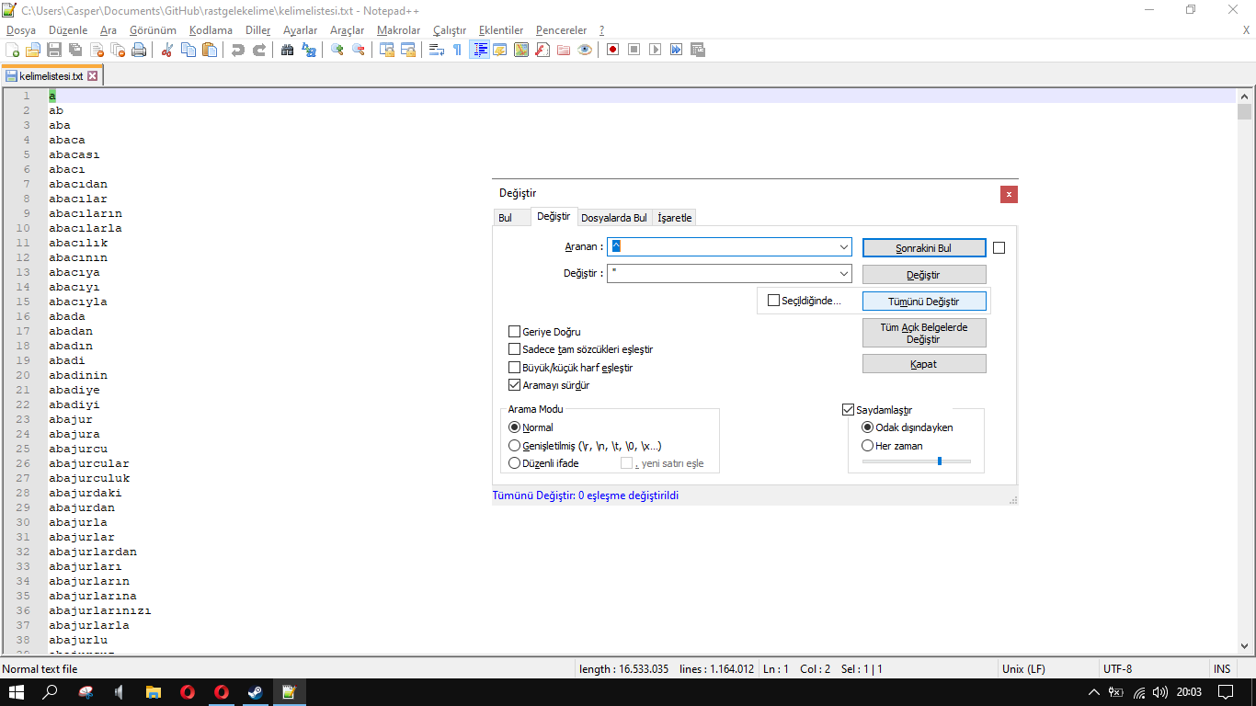Image resolution: width=1256 pixels, height=706 pixels.
Task: Create a new file with the toolbar icon
Action: coord(13,50)
